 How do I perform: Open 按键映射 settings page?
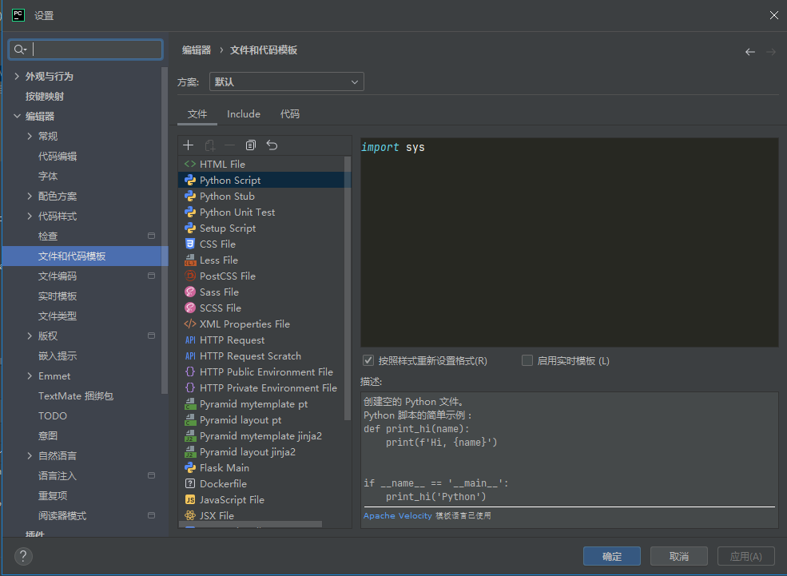click(x=45, y=97)
